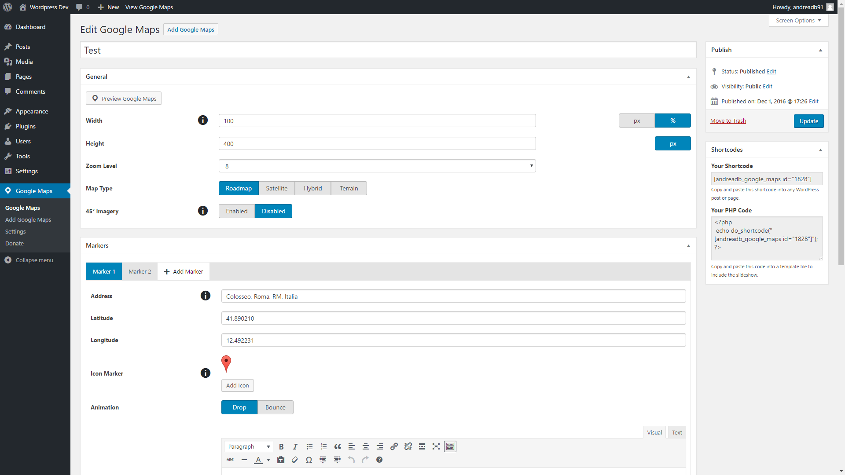Switch editor to Text tab
Image resolution: width=845 pixels, height=475 pixels.
pyautogui.click(x=677, y=432)
